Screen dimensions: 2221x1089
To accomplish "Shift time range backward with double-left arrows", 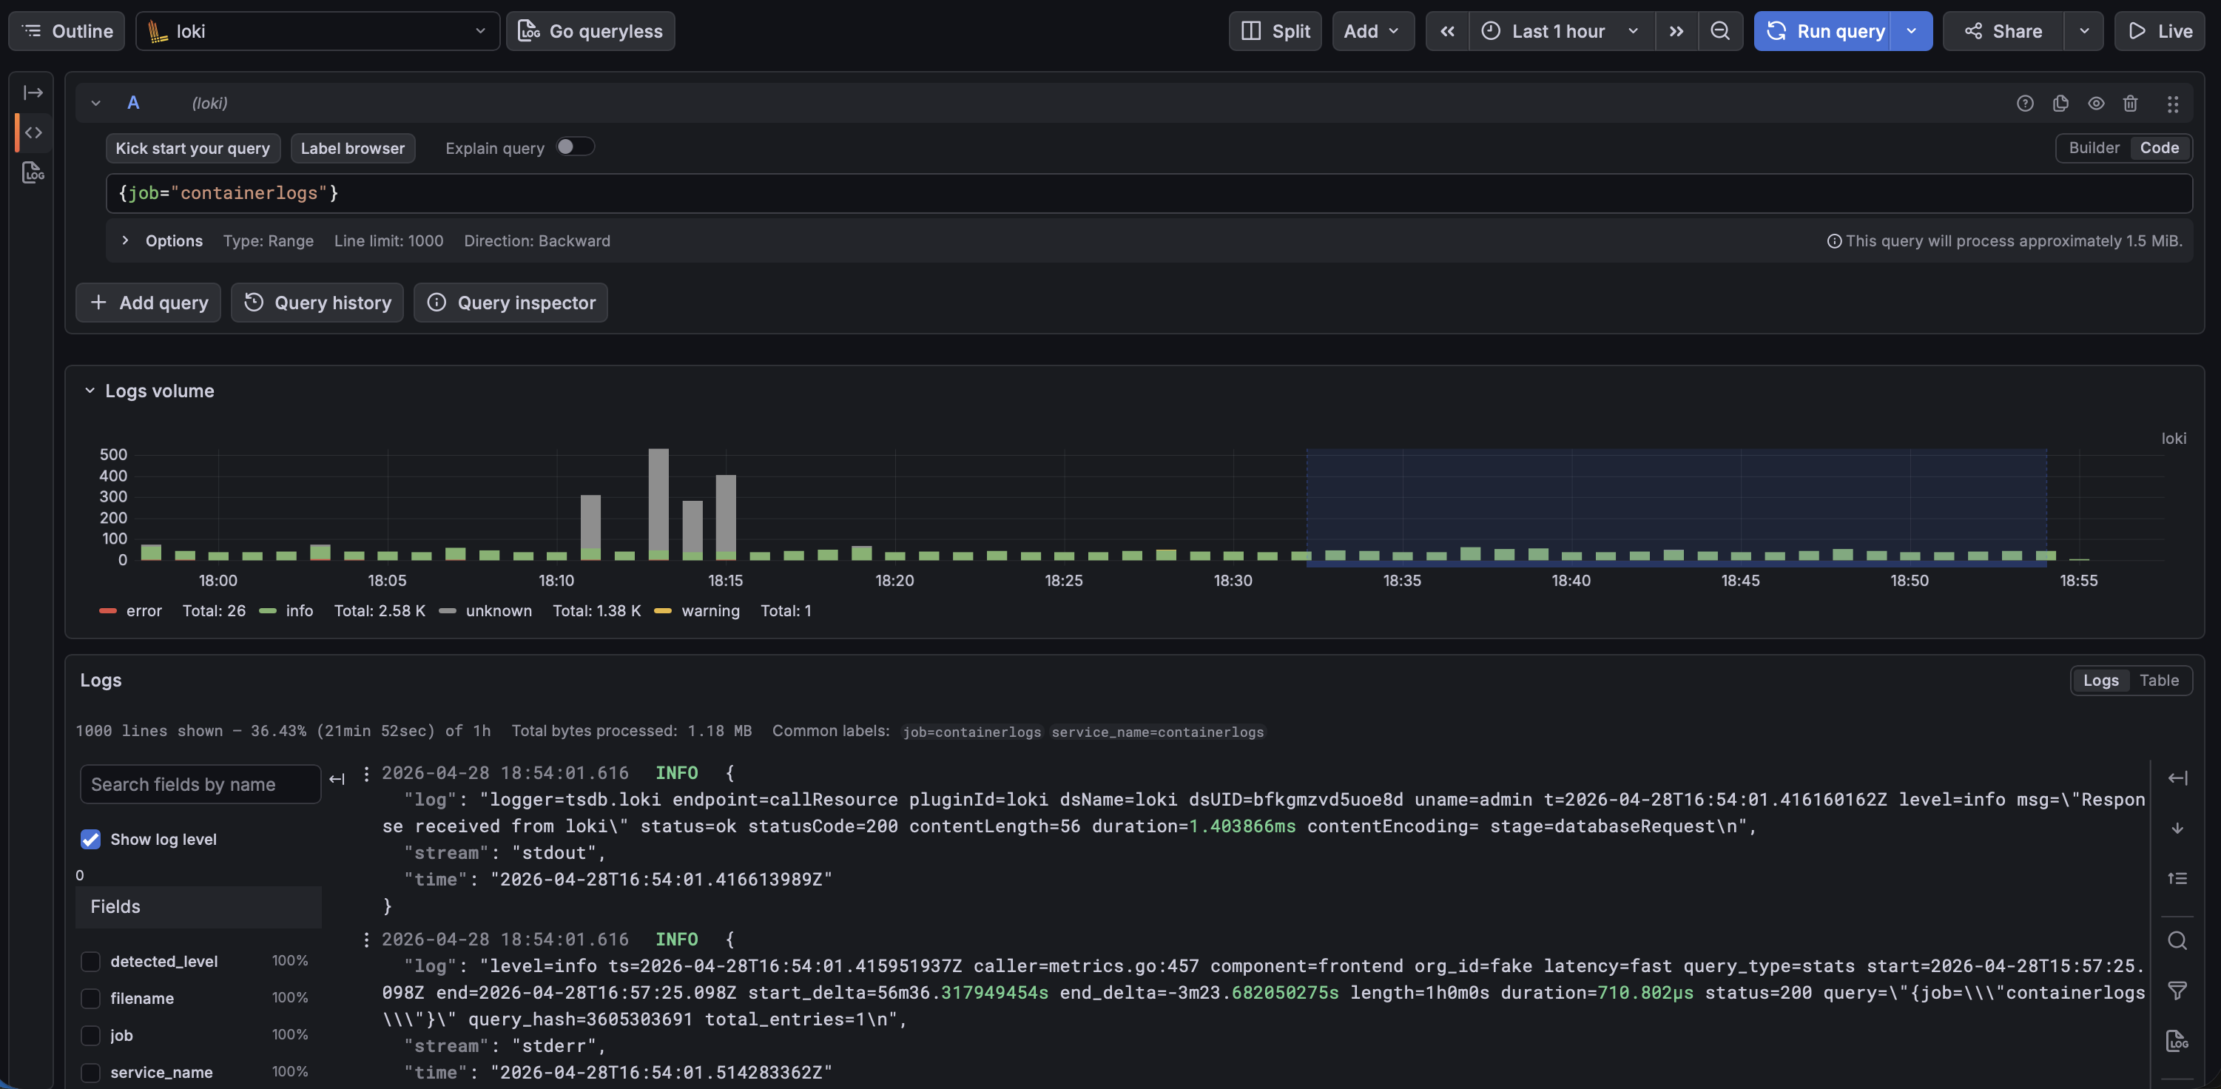I will click(1448, 31).
